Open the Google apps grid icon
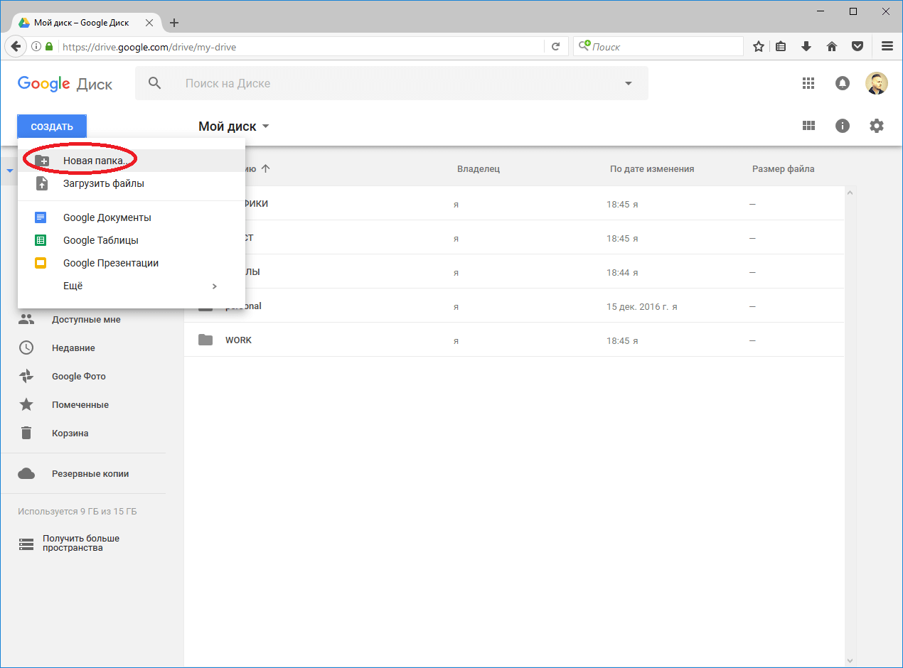903x668 pixels. (808, 83)
